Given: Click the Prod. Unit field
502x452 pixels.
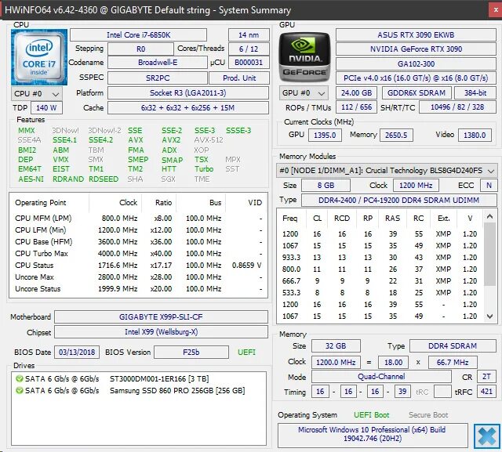Looking at the screenshot, I should [x=239, y=78].
